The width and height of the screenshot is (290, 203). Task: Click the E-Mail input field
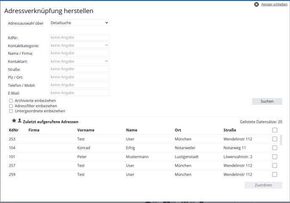[x=79, y=93]
